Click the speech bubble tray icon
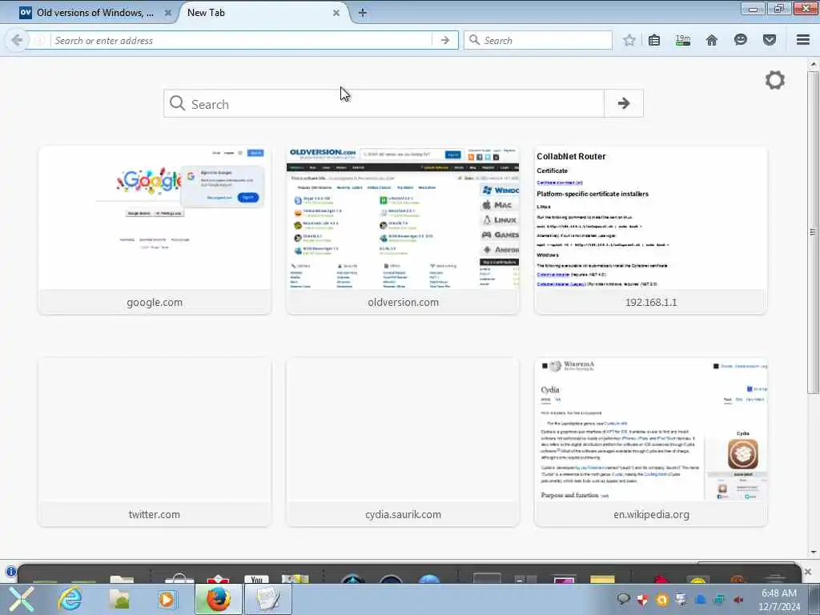The height and width of the screenshot is (615, 820). (623, 599)
